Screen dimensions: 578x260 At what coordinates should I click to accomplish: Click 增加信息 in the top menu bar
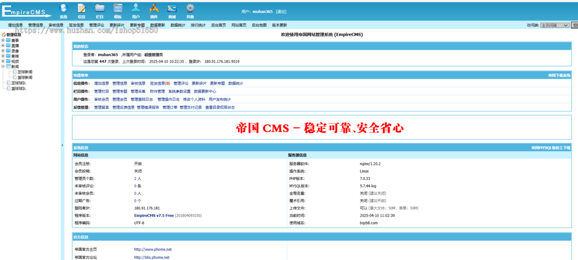15,25
